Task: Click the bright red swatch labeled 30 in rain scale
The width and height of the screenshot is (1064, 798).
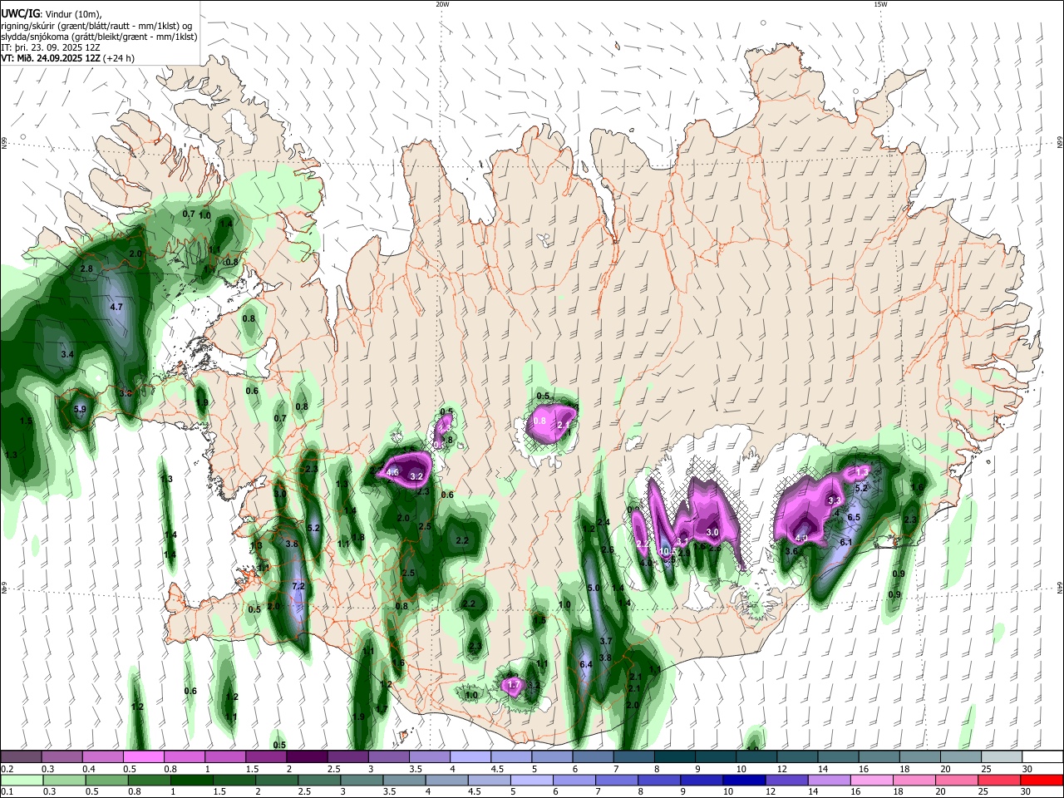Action: 1044,781
